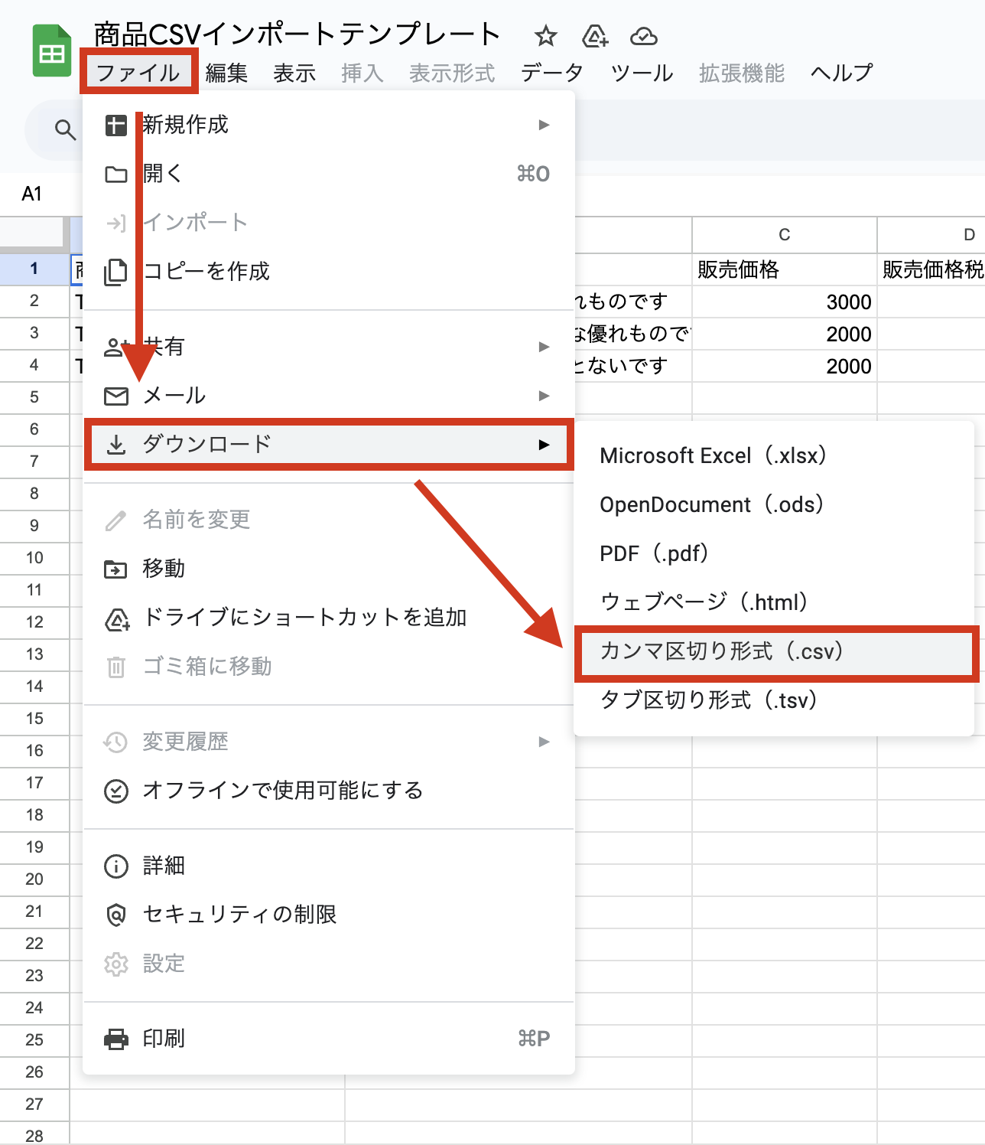
Task: Click コピーを作成 in the file menu
Action: (x=206, y=271)
